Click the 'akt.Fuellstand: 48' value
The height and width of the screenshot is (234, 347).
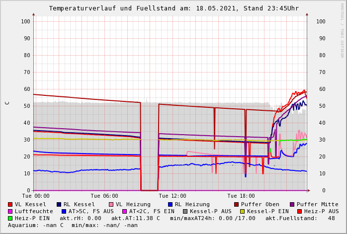pyautogui.click(x=300, y=218)
